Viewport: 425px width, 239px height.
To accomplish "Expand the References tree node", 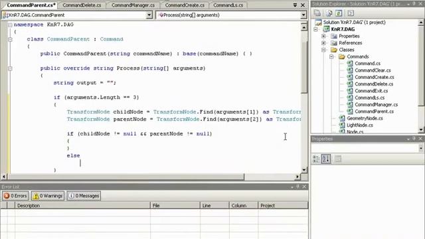I will click(323, 42).
